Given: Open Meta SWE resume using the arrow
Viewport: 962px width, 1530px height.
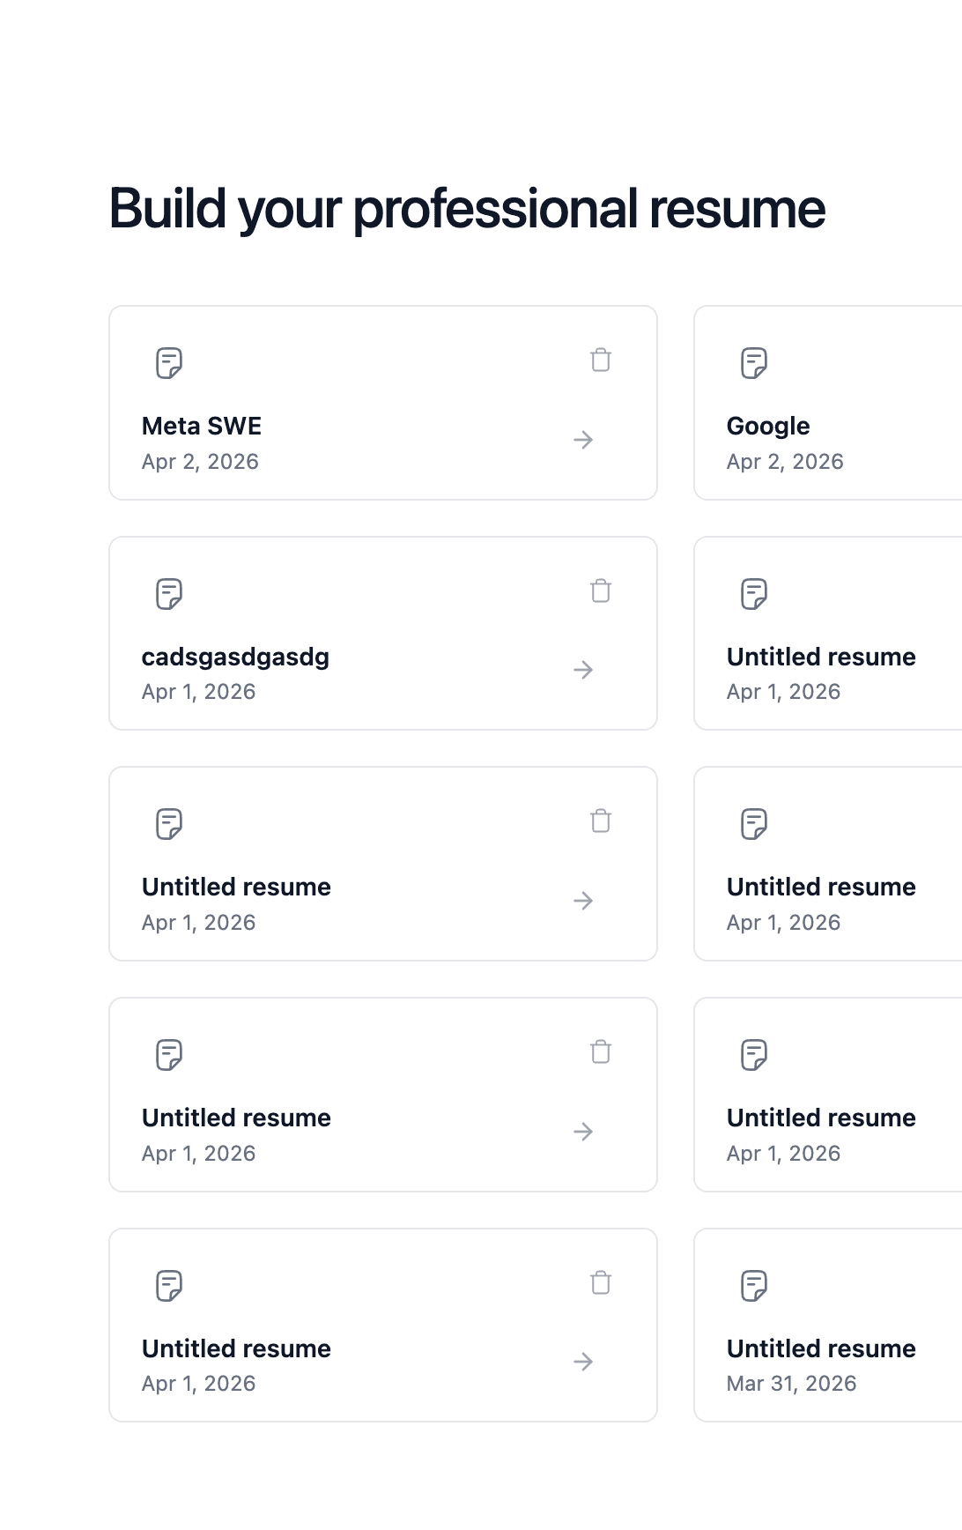Looking at the screenshot, I should click(583, 440).
